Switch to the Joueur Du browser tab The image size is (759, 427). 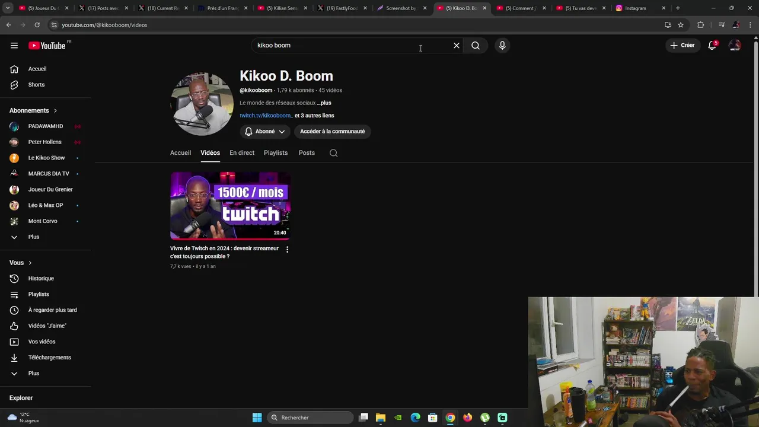pos(43,8)
